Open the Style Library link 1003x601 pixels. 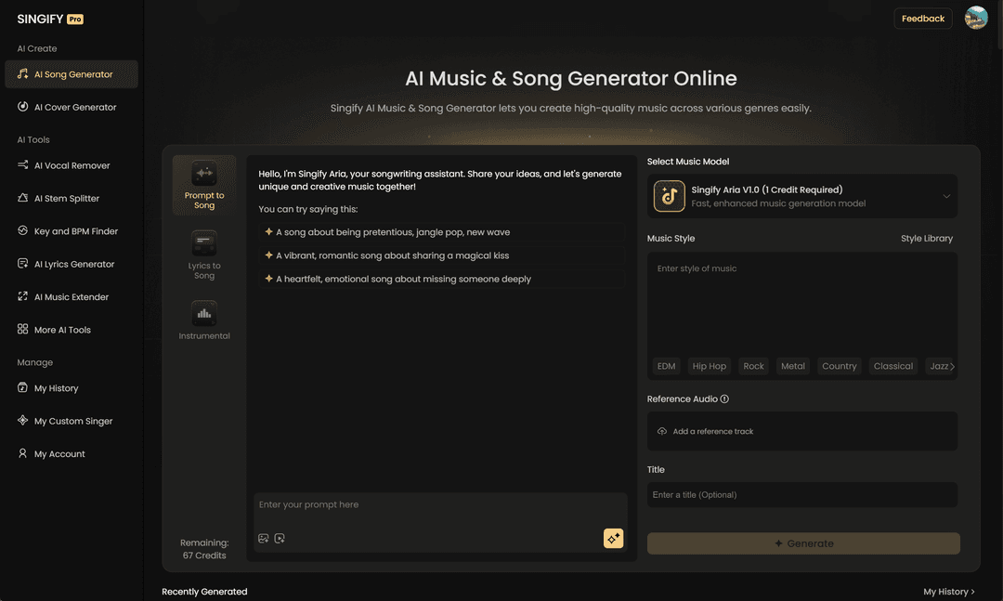(929, 238)
